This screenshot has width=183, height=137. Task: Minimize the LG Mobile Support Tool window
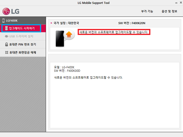point(176,3)
